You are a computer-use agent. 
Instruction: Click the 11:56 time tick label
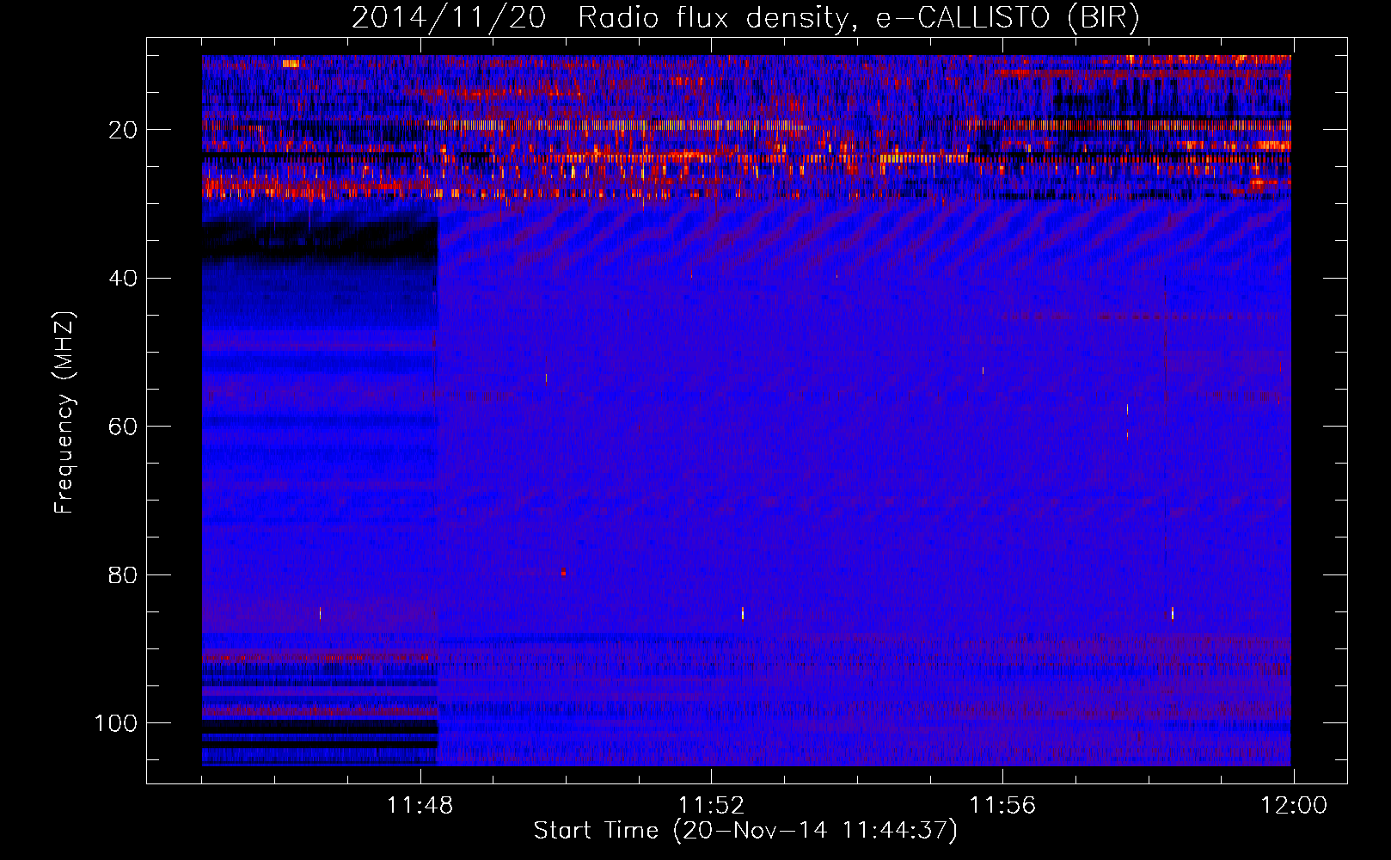pos(1002,806)
